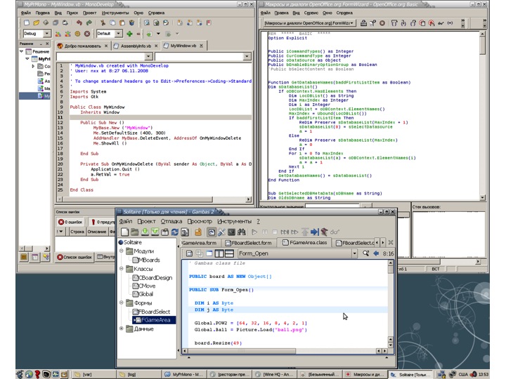This screenshot has width=506, height=379.
Task: Click the clock 13:53 in the system tray
Action: point(484,374)
